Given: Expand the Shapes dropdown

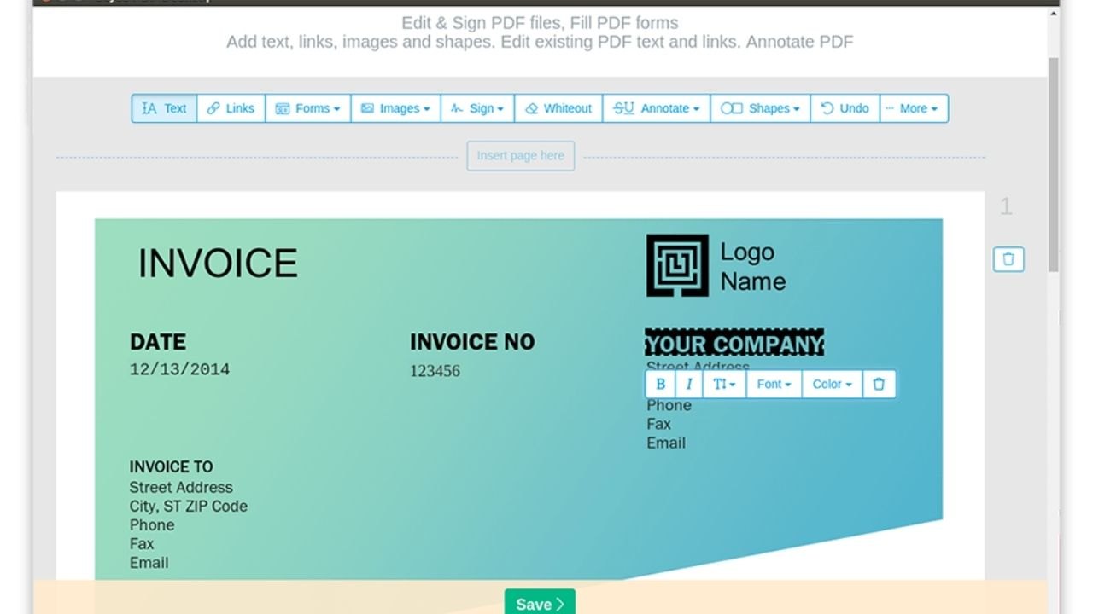Looking at the screenshot, I should click(x=760, y=108).
